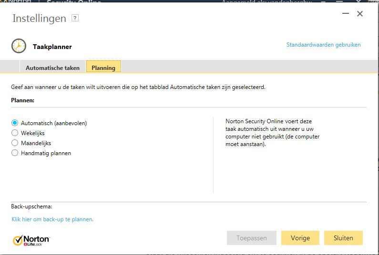Open the Planning tab
This screenshot has height=255, width=379.
click(103, 68)
